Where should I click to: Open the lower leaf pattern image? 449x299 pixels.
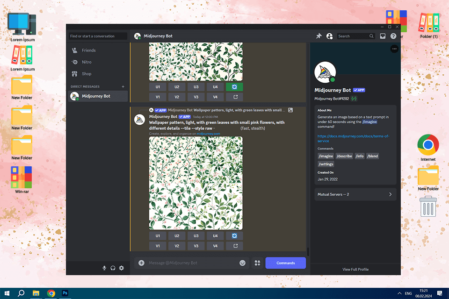(x=196, y=183)
